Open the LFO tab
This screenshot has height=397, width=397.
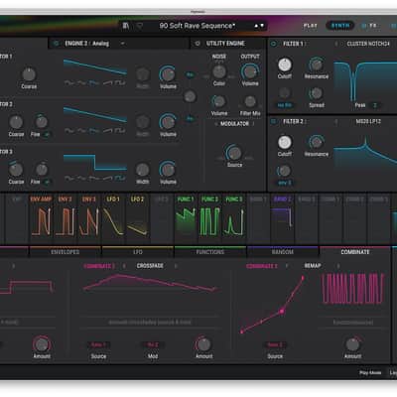(x=138, y=252)
